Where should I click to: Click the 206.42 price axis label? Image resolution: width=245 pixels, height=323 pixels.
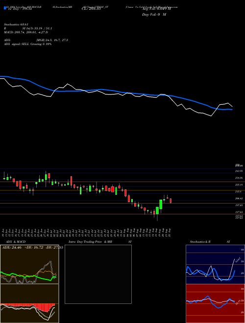point(239,198)
